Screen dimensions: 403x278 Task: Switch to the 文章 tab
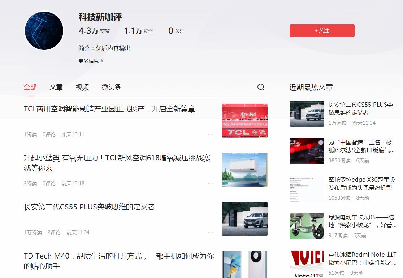click(56, 87)
